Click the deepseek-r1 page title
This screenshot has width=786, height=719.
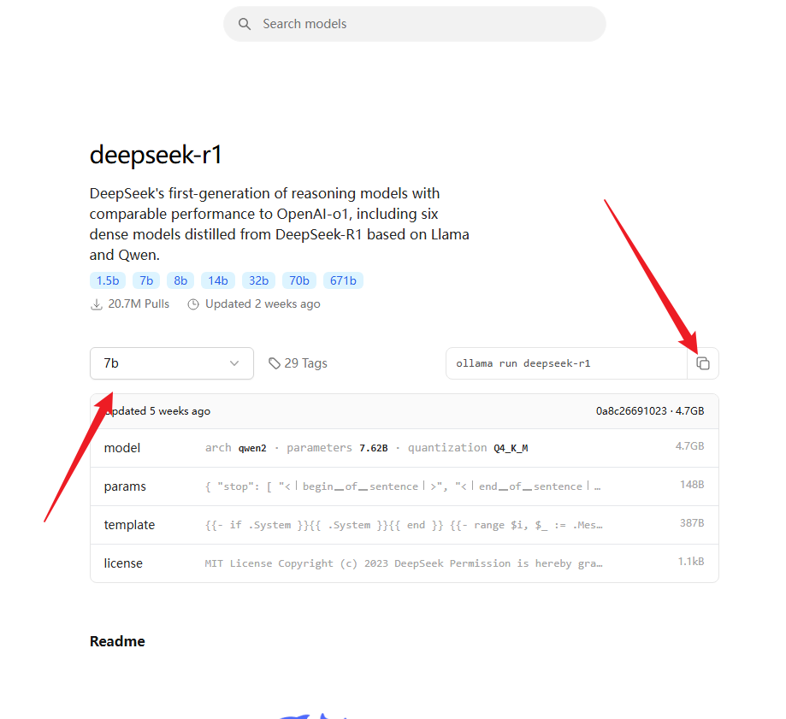coord(156,155)
